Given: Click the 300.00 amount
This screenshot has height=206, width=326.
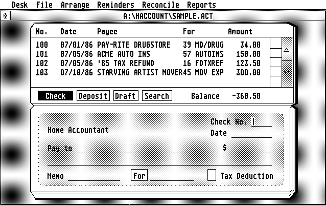Looking at the screenshot, I should (x=248, y=72).
